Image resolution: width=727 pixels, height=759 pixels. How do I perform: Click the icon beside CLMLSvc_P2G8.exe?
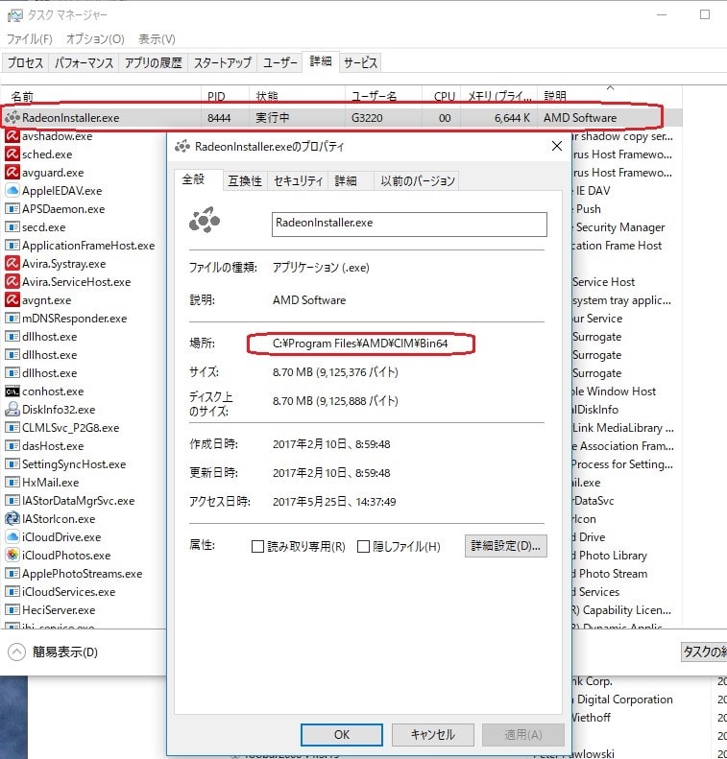(12, 427)
